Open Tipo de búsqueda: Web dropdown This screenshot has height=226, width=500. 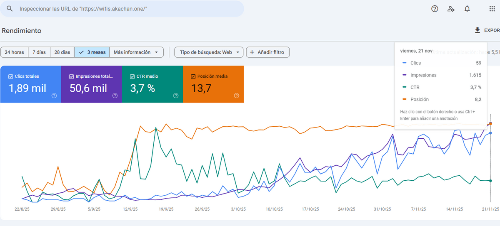pos(209,52)
